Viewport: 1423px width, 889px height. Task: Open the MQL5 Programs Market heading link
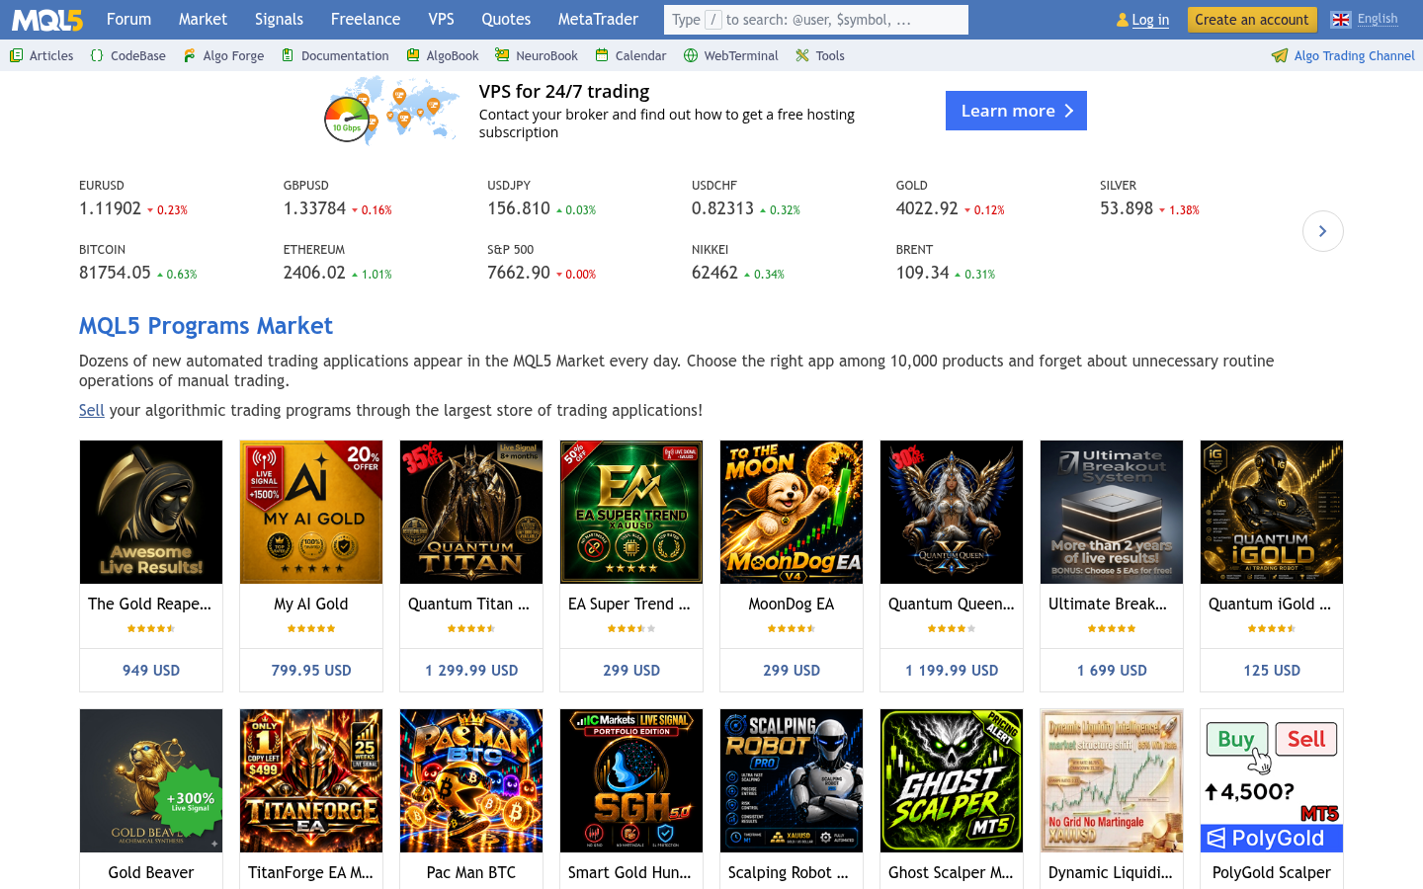pyautogui.click(x=206, y=326)
